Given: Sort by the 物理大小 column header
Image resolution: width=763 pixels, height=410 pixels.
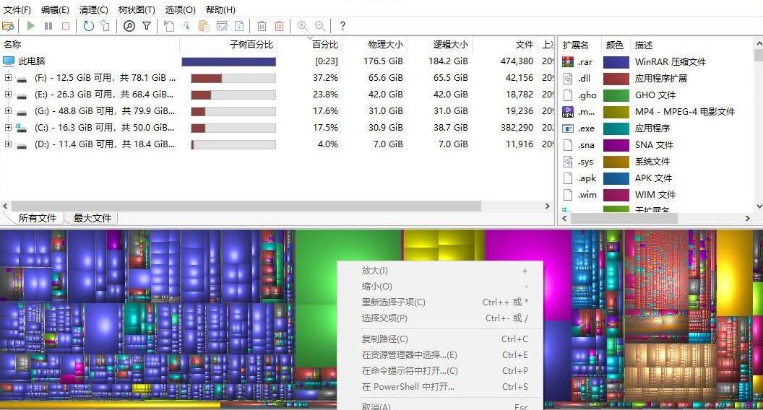Looking at the screenshot, I should [387, 45].
